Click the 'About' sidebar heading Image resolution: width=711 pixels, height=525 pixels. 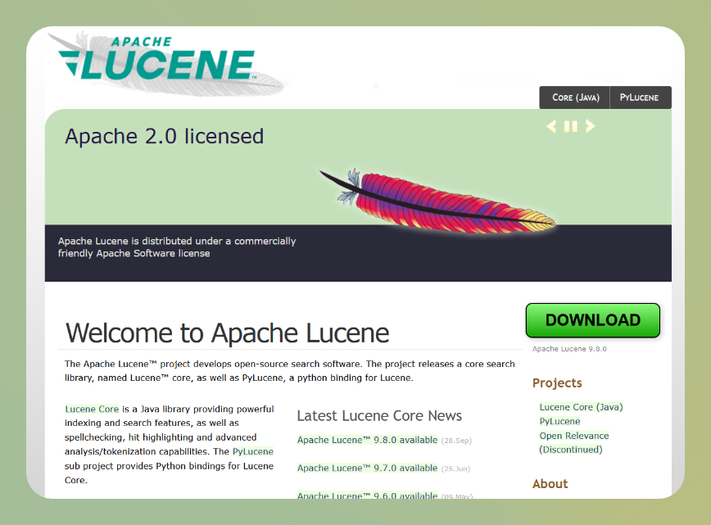click(550, 484)
